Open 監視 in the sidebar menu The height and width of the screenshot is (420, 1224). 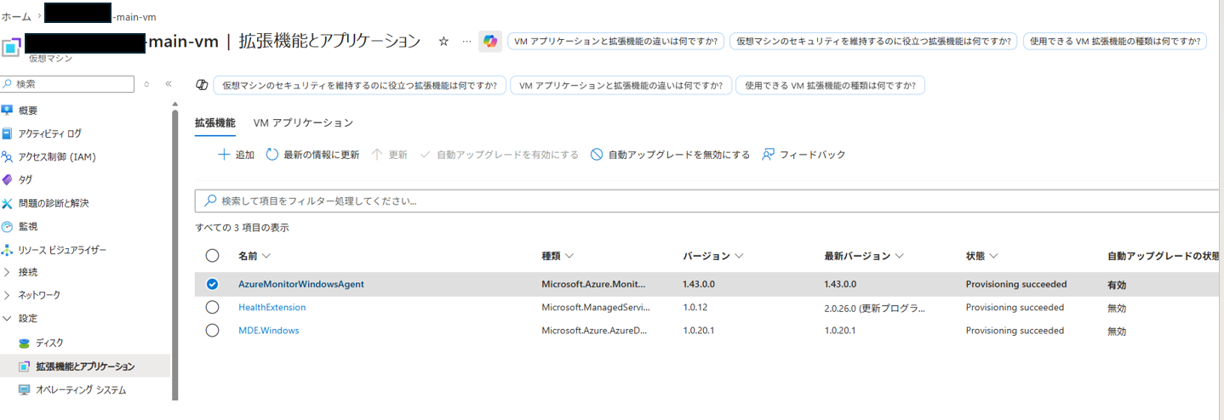coord(28,226)
